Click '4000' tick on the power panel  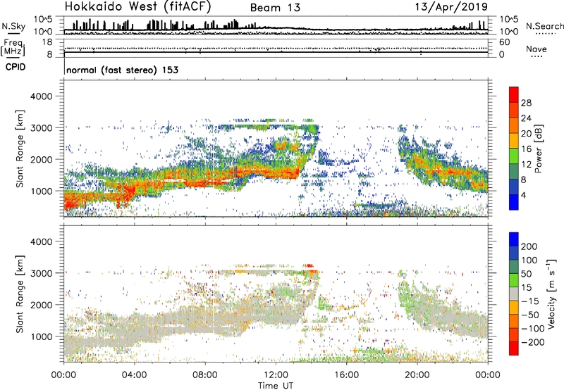(x=41, y=96)
